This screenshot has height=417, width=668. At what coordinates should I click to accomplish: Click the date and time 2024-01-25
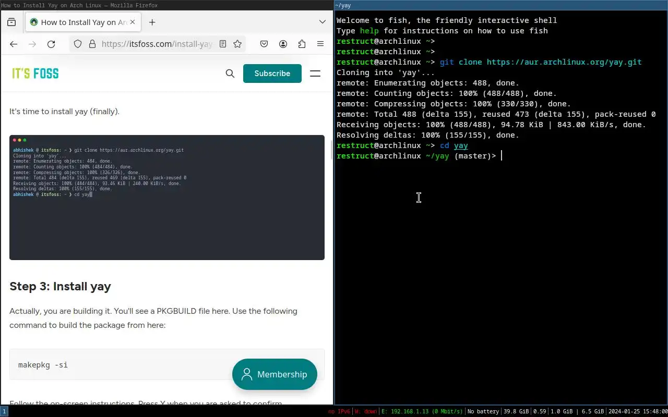coord(638,411)
